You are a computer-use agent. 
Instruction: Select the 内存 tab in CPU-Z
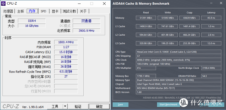[32, 11]
